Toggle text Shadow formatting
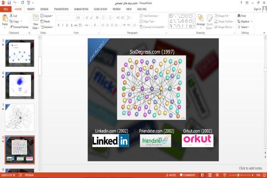 72,25
